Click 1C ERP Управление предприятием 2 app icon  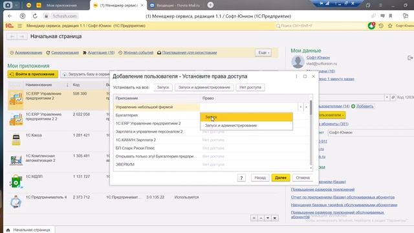16,100
